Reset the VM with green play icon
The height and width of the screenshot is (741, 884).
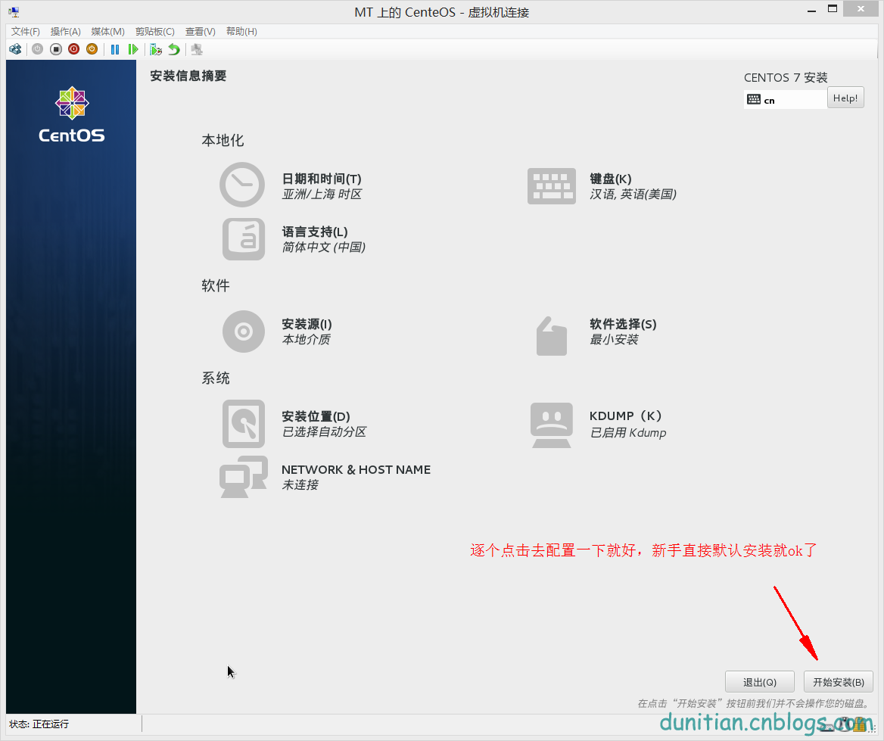(133, 50)
